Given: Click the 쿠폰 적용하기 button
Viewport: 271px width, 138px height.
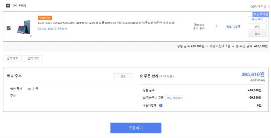Looking at the screenshot, I should (175, 98).
